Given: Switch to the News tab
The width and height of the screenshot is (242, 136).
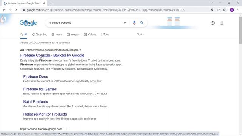Looking at the screenshot, I should pos(57,34).
